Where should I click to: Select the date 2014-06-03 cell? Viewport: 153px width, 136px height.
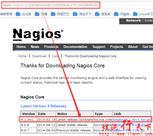pos(46,130)
